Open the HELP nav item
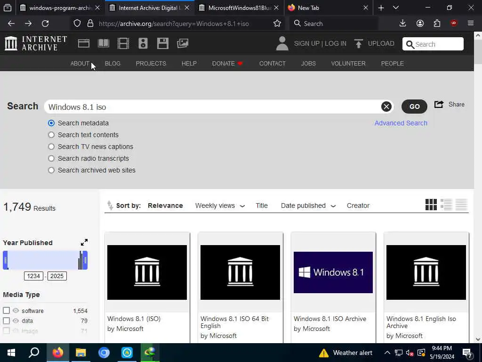Viewport: 482px width, 362px height. (189, 64)
